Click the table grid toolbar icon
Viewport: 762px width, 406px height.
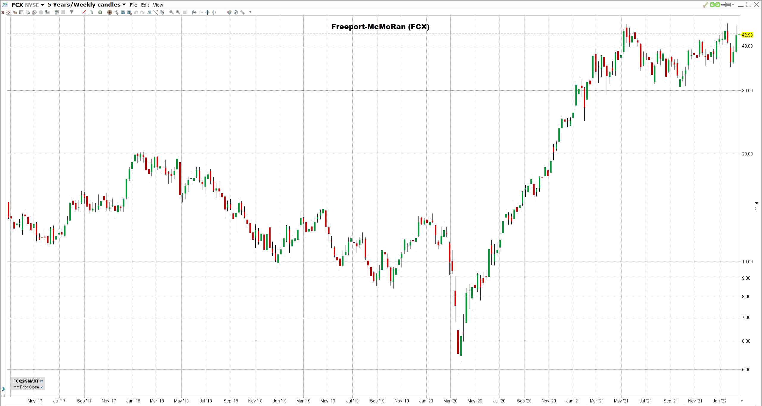click(21, 12)
